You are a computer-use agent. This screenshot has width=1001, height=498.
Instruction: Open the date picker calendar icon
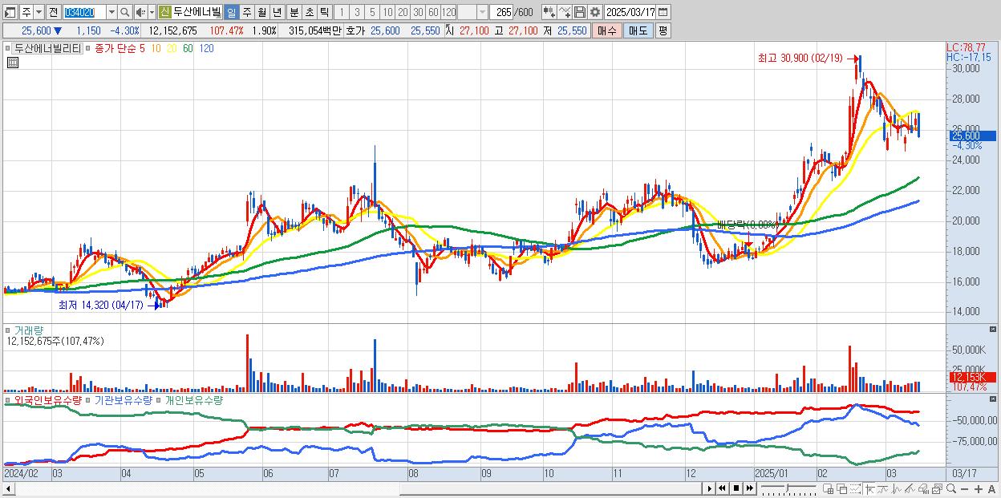click(663, 12)
